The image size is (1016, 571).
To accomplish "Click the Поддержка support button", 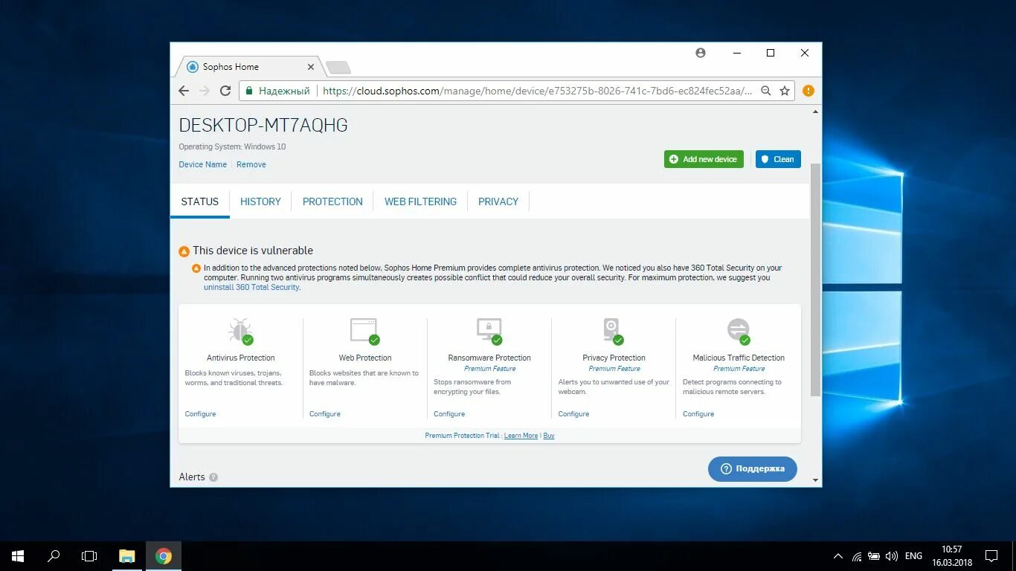I will pyautogui.click(x=753, y=468).
